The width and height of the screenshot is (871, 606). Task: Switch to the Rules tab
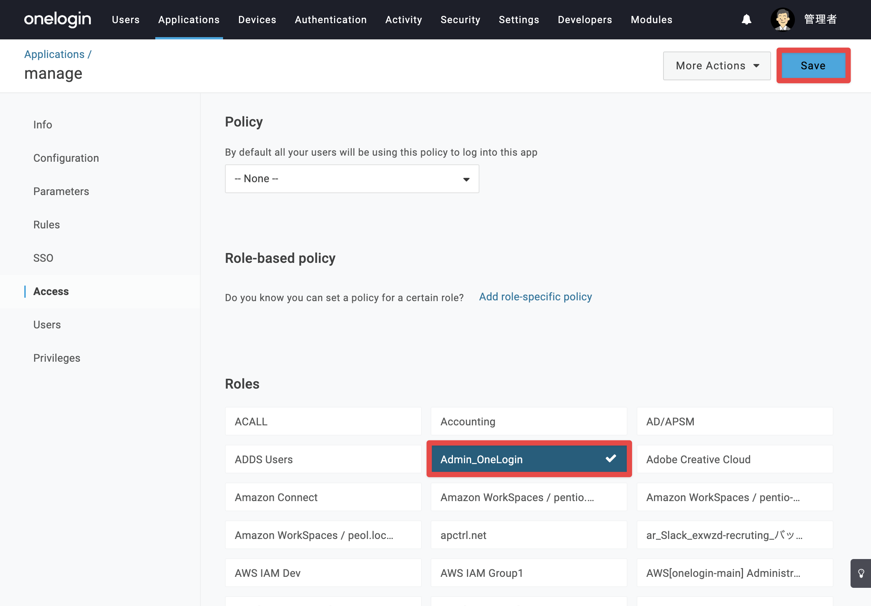(x=46, y=225)
